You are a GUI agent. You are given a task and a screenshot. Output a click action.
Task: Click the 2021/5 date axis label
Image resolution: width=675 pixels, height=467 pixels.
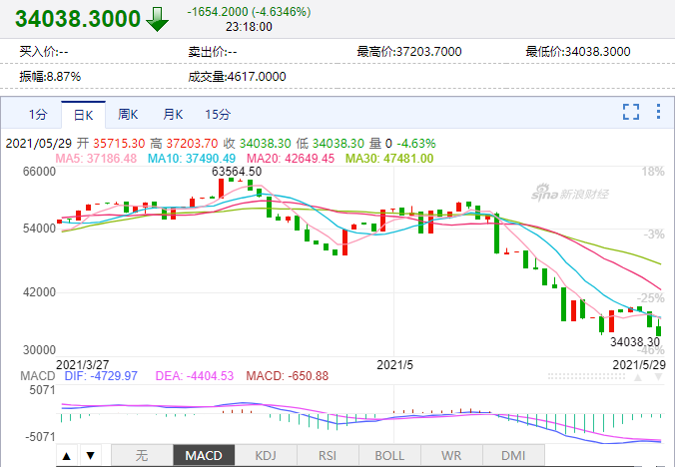tap(394, 365)
